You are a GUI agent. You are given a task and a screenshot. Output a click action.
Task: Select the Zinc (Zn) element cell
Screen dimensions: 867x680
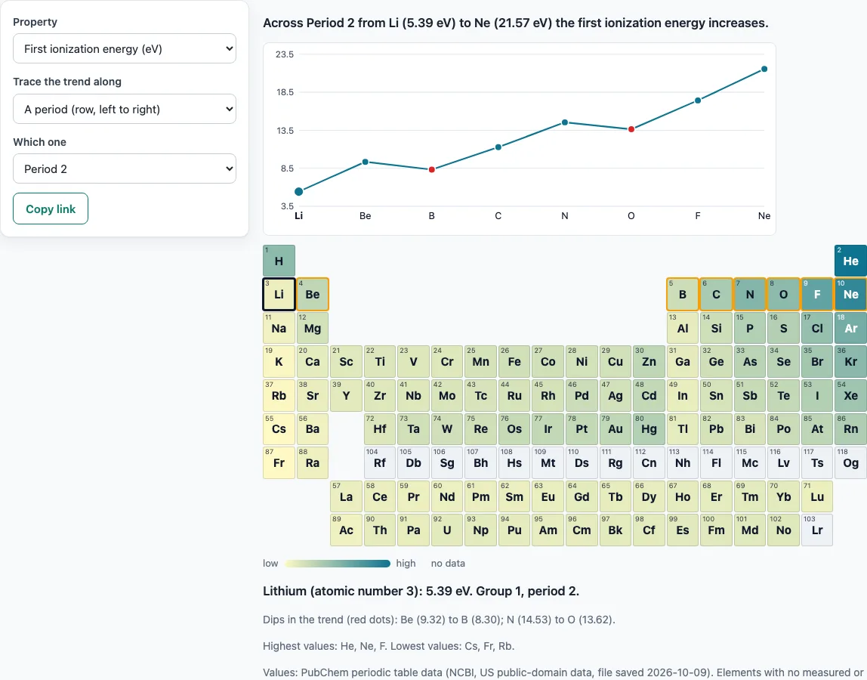[x=649, y=362]
